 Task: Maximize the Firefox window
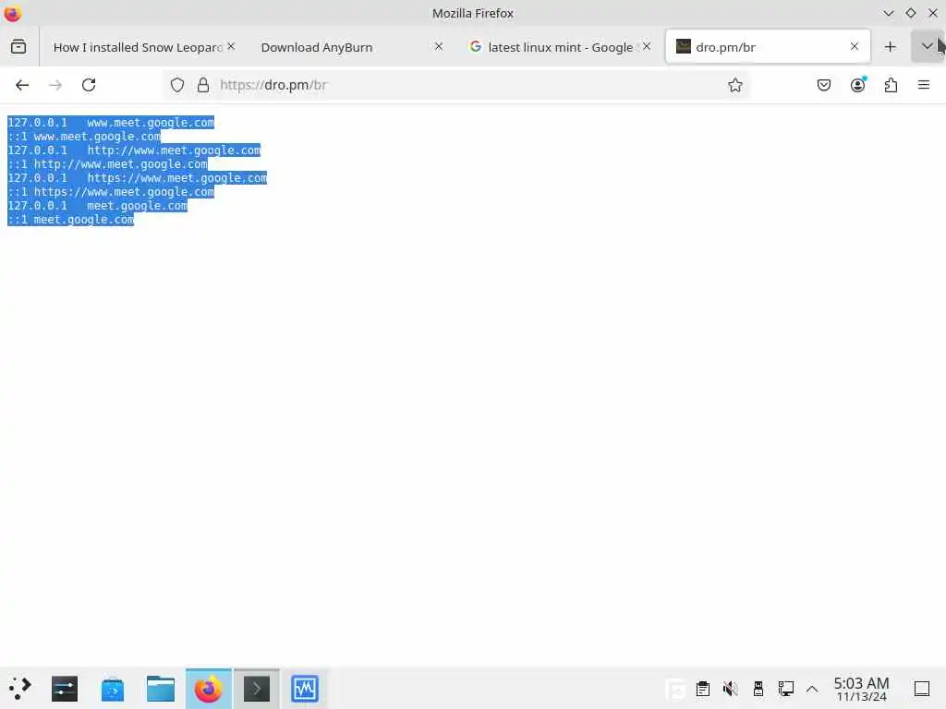[x=910, y=13]
